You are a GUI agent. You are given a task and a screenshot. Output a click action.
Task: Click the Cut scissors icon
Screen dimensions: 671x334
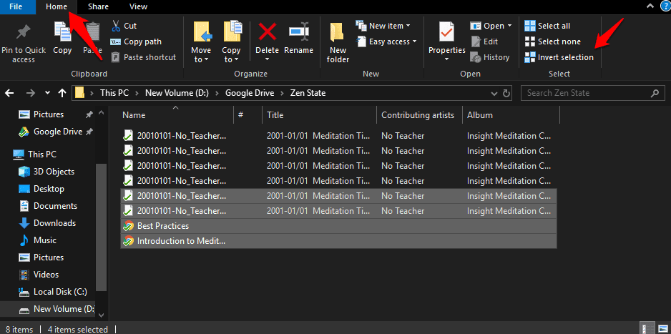(116, 26)
